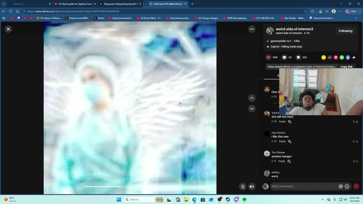Open the Kanye West bookmark
The height and width of the screenshot is (204, 363).
(x=149, y=18)
